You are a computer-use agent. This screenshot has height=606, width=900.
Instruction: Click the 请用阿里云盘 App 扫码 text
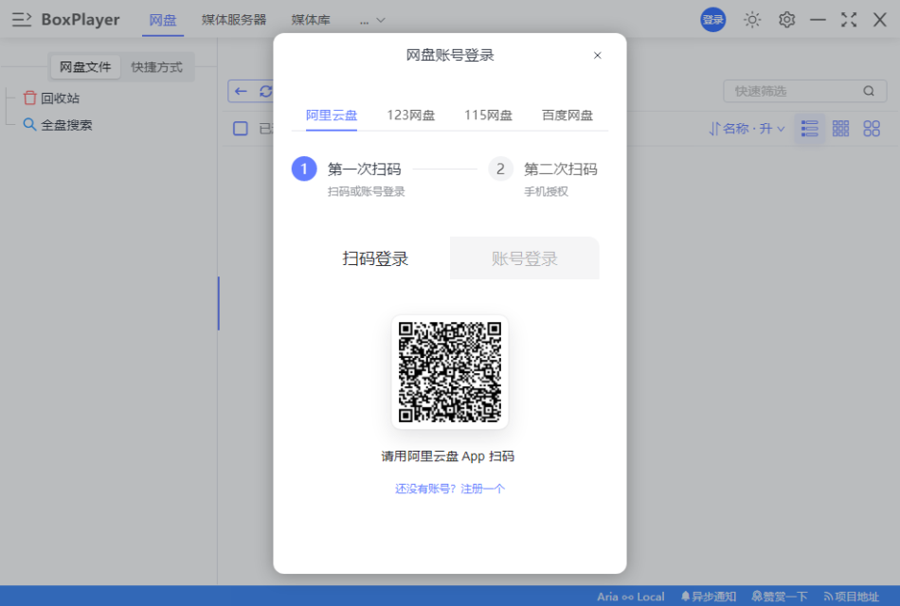(x=448, y=456)
